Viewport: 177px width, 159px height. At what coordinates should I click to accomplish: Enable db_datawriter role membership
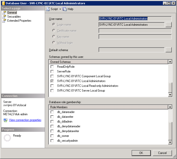point(52,117)
